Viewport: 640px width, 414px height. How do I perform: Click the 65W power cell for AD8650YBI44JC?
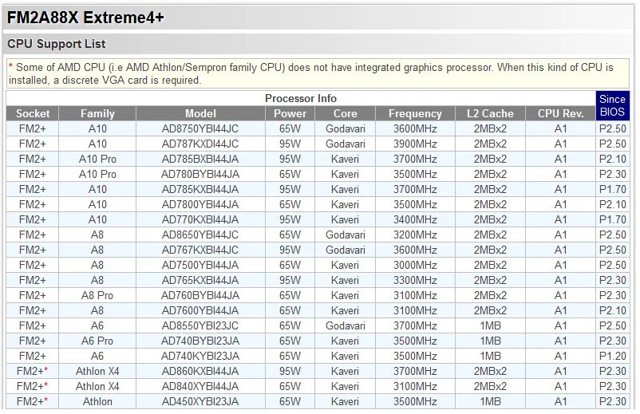tap(290, 235)
